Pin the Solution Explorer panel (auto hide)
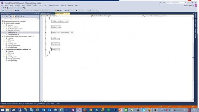Image resolution: width=199 pixels, height=112 pixels. click(37, 14)
